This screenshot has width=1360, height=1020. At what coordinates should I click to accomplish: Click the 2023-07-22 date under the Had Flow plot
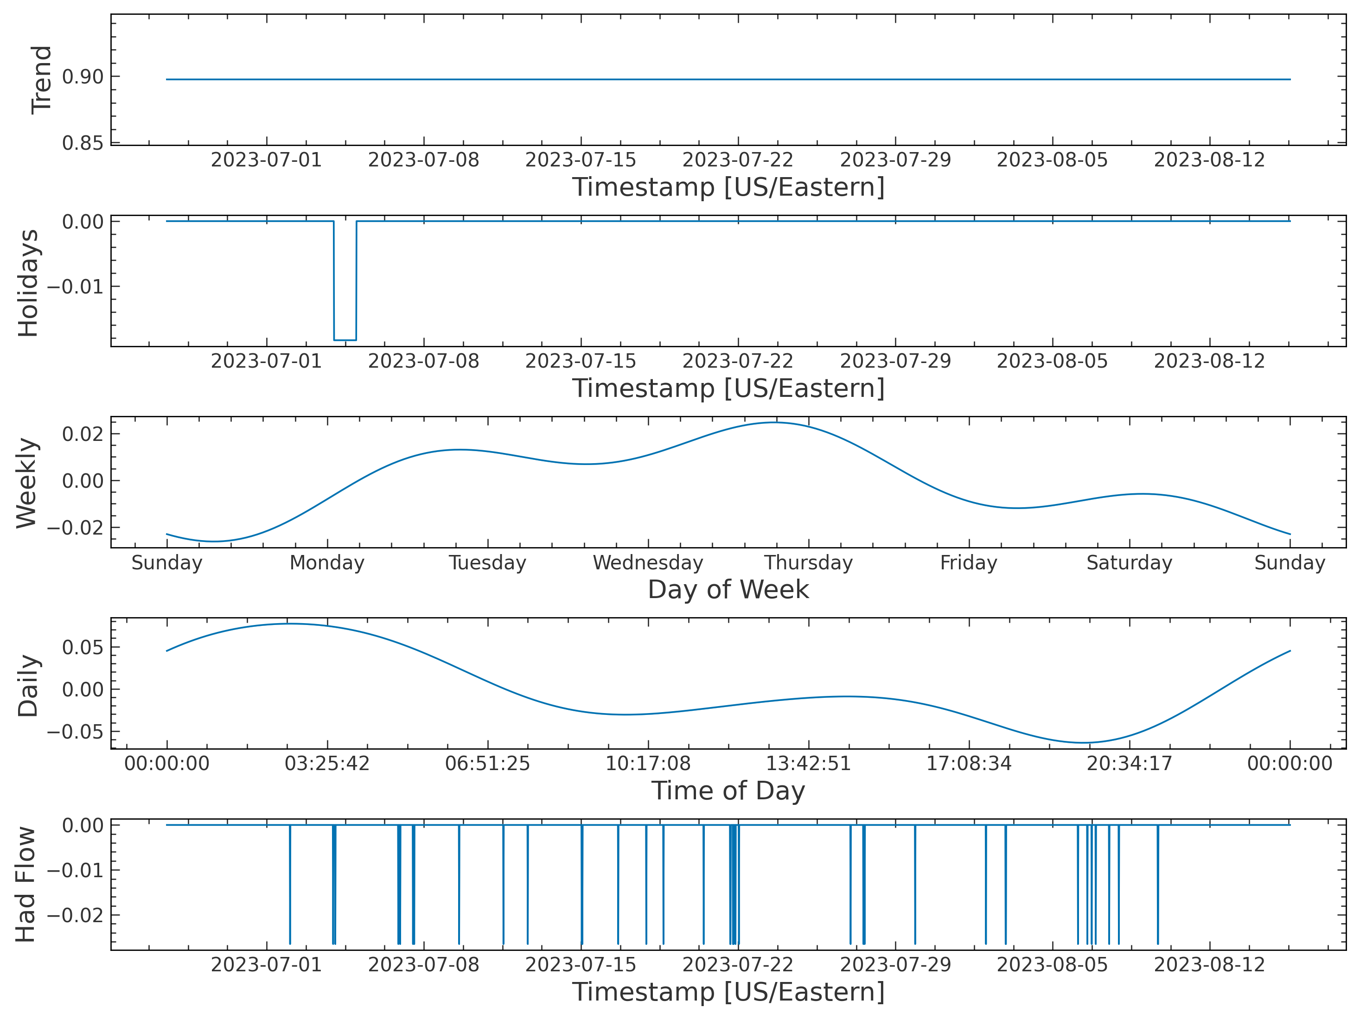[738, 965]
